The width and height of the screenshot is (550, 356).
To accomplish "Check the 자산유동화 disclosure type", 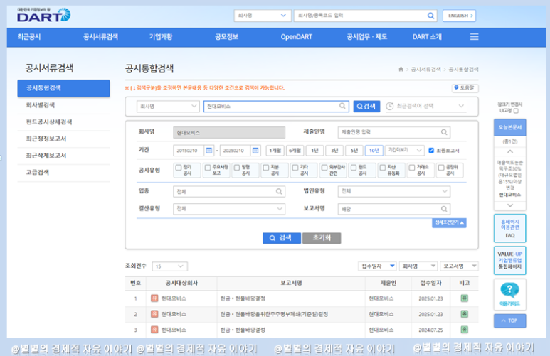I will [383, 168].
